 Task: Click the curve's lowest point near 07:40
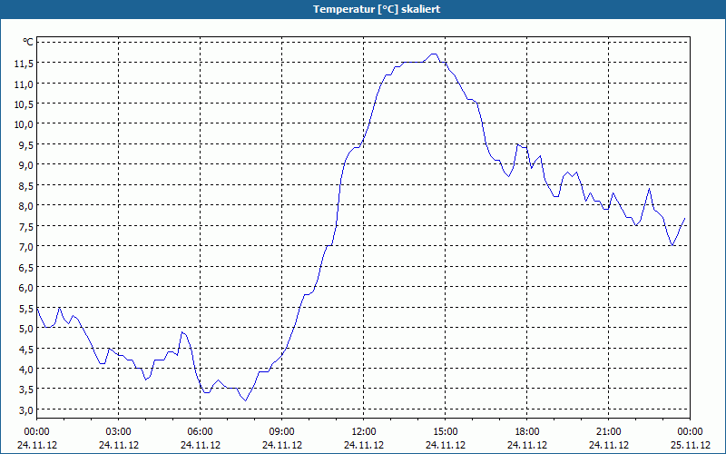(x=245, y=400)
